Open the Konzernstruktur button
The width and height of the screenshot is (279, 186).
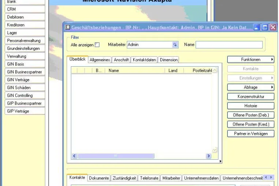coord(251,96)
